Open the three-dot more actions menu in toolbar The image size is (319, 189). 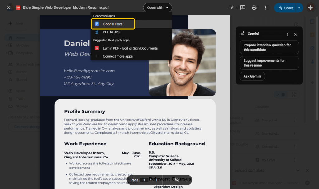(x=265, y=8)
